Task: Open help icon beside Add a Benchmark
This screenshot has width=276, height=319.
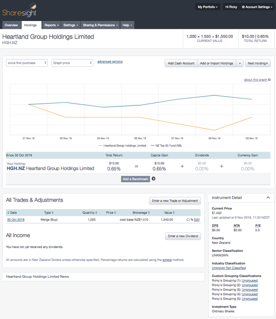Action: point(153,179)
